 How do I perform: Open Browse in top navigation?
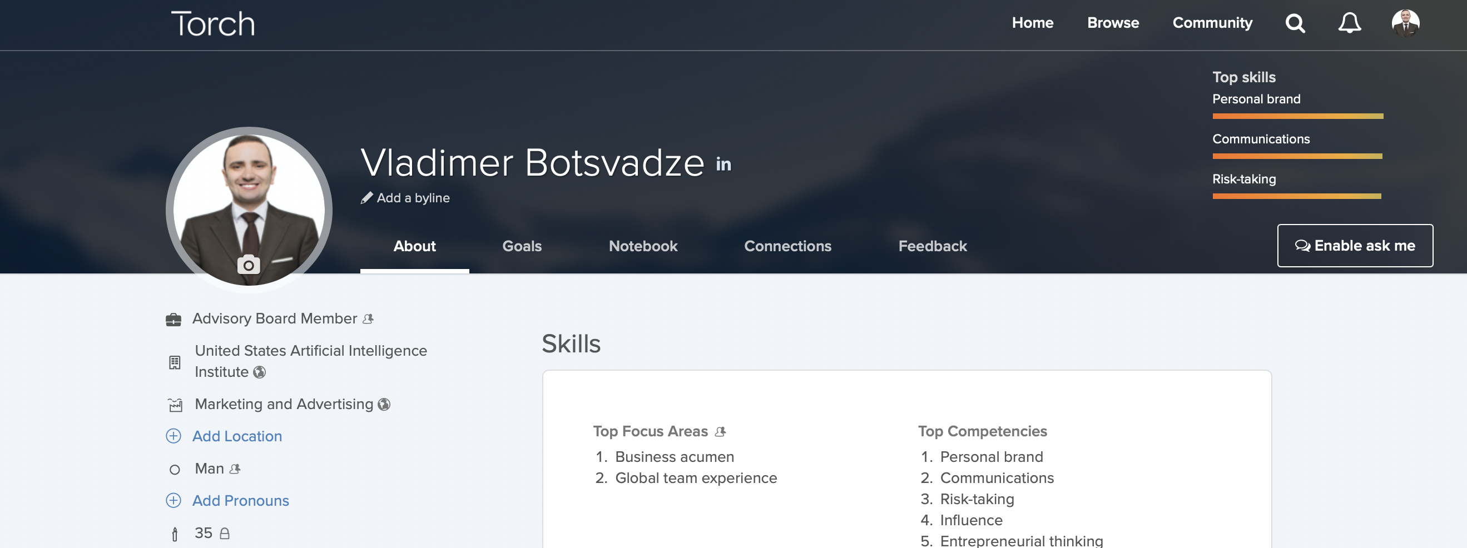[x=1113, y=23]
